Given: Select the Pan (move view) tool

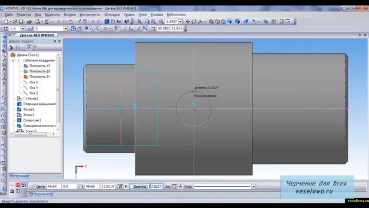Looking at the screenshot, I should click(x=188, y=21).
